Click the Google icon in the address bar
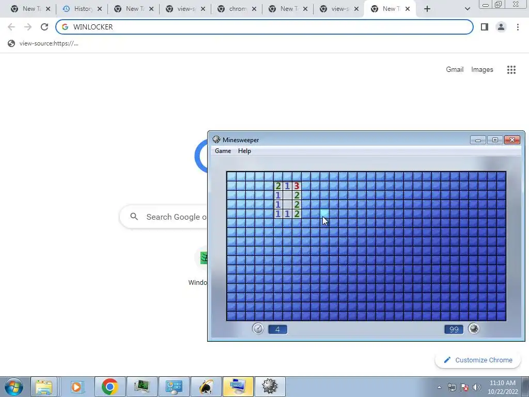 (x=65, y=27)
